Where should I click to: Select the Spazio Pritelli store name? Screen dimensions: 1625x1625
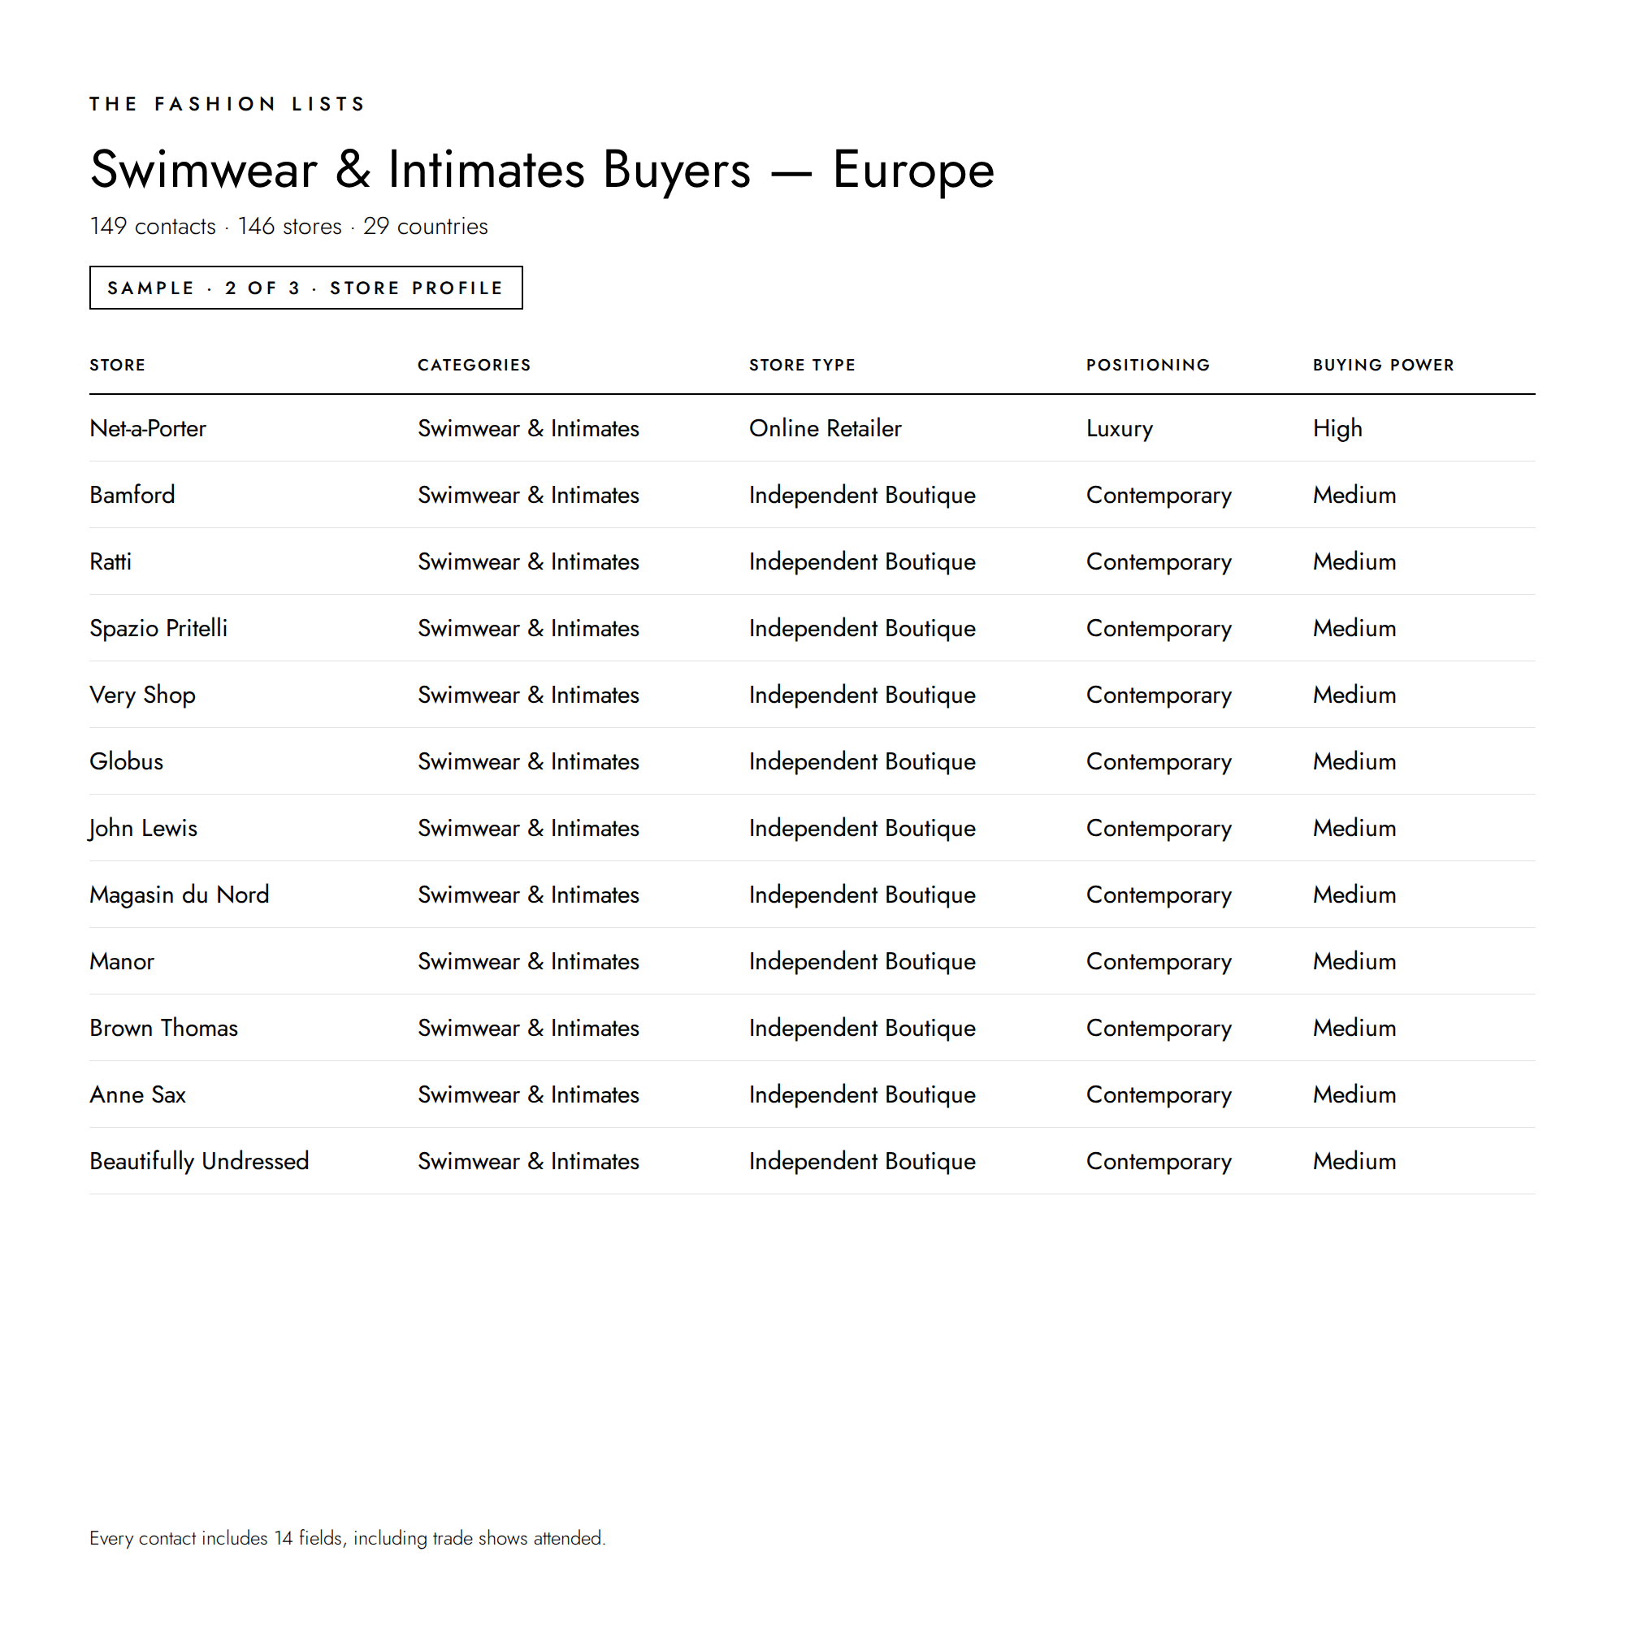coord(159,628)
